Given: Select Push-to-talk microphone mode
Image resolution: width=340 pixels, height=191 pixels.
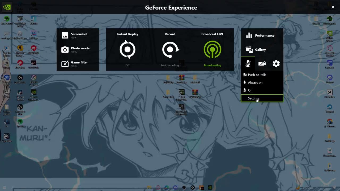Looking at the screenshot, I should tap(262, 75).
